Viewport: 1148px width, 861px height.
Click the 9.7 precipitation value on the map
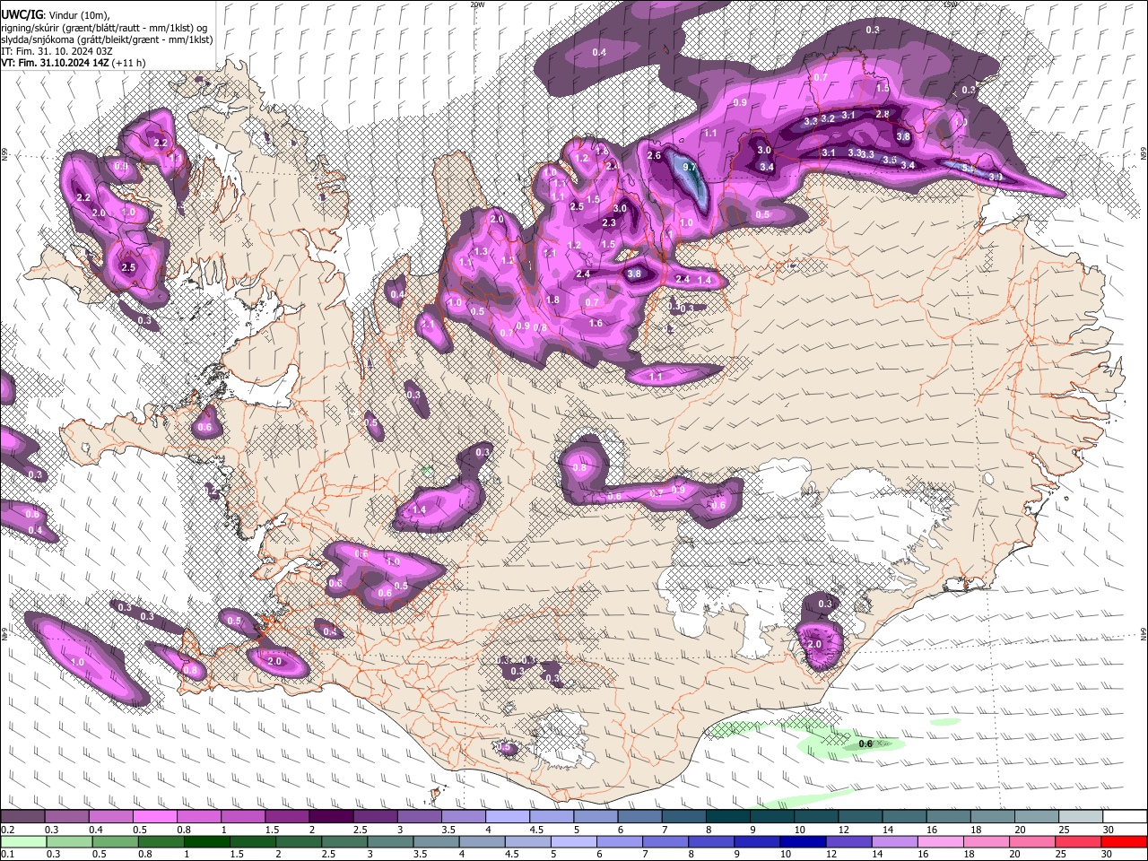(690, 167)
